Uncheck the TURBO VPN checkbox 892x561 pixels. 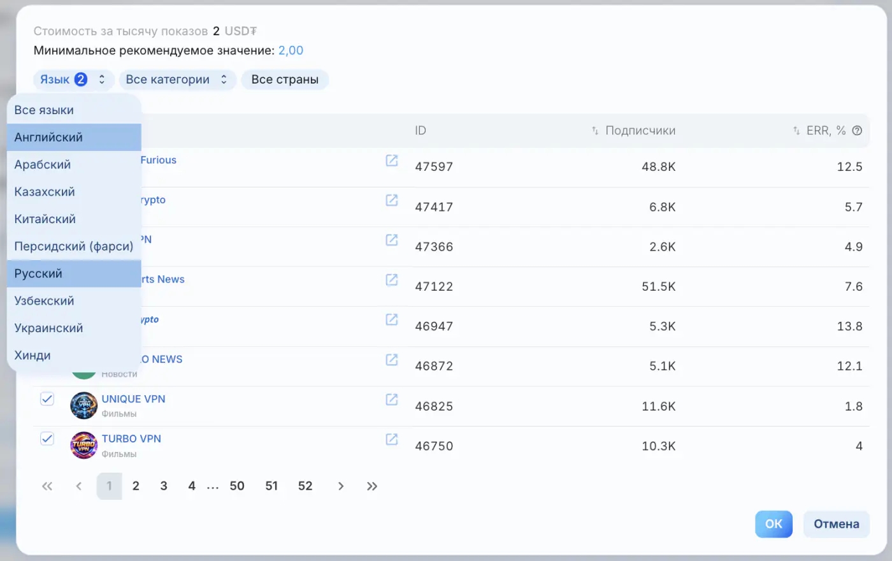pos(47,439)
